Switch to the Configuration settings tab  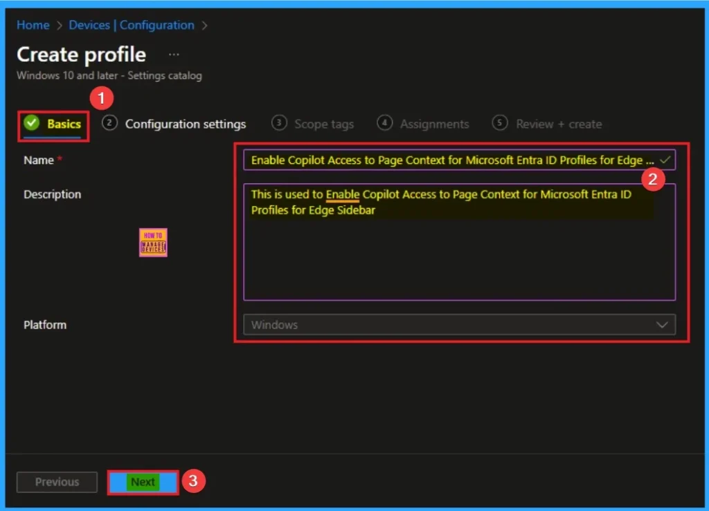(x=185, y=124)
